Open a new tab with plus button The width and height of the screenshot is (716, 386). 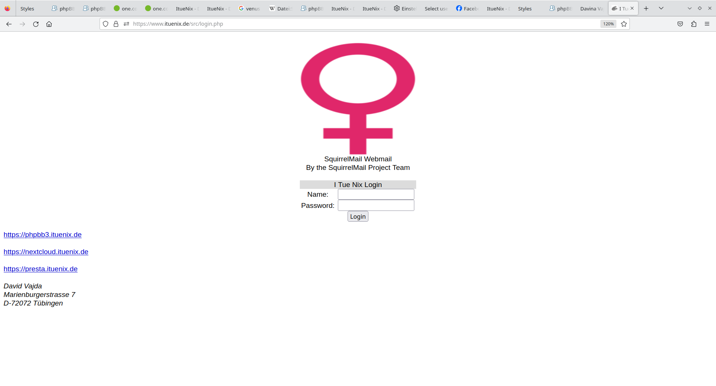(x=646, y=8)
